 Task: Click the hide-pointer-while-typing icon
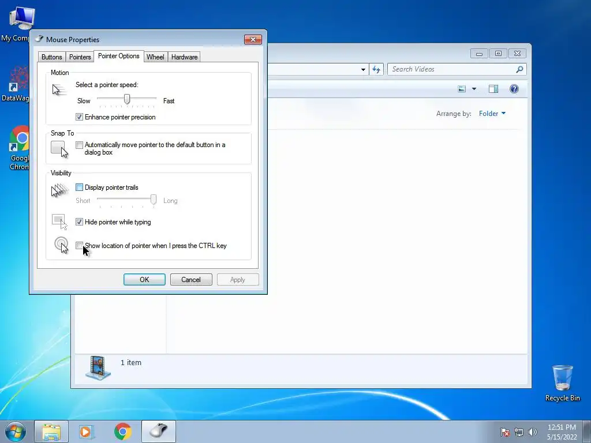59,222
